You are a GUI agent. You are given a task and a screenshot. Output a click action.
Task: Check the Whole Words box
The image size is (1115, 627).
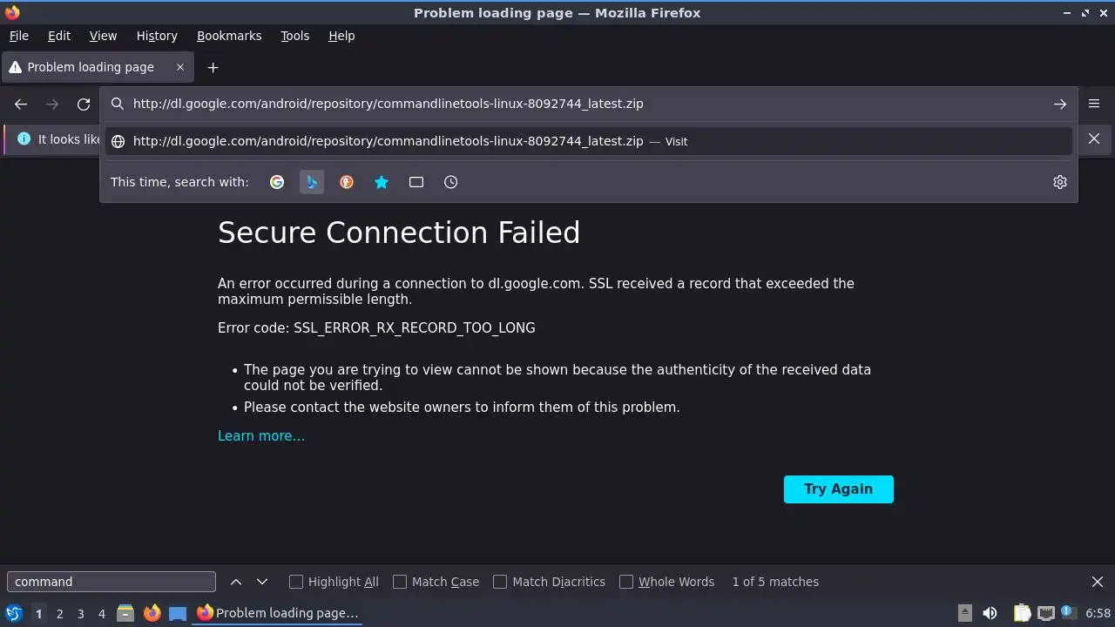pos(626,582)
